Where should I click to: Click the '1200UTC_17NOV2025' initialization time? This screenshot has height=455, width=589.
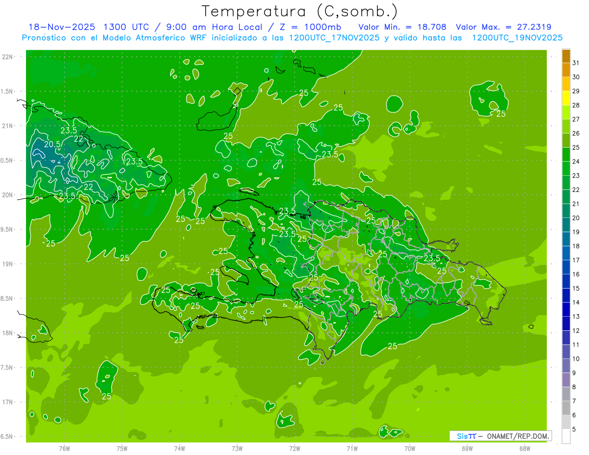click(x=334, y=38)
